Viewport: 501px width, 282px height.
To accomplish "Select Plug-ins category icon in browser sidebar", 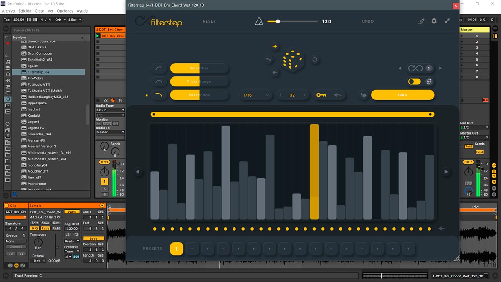I will tap(8, 99).
